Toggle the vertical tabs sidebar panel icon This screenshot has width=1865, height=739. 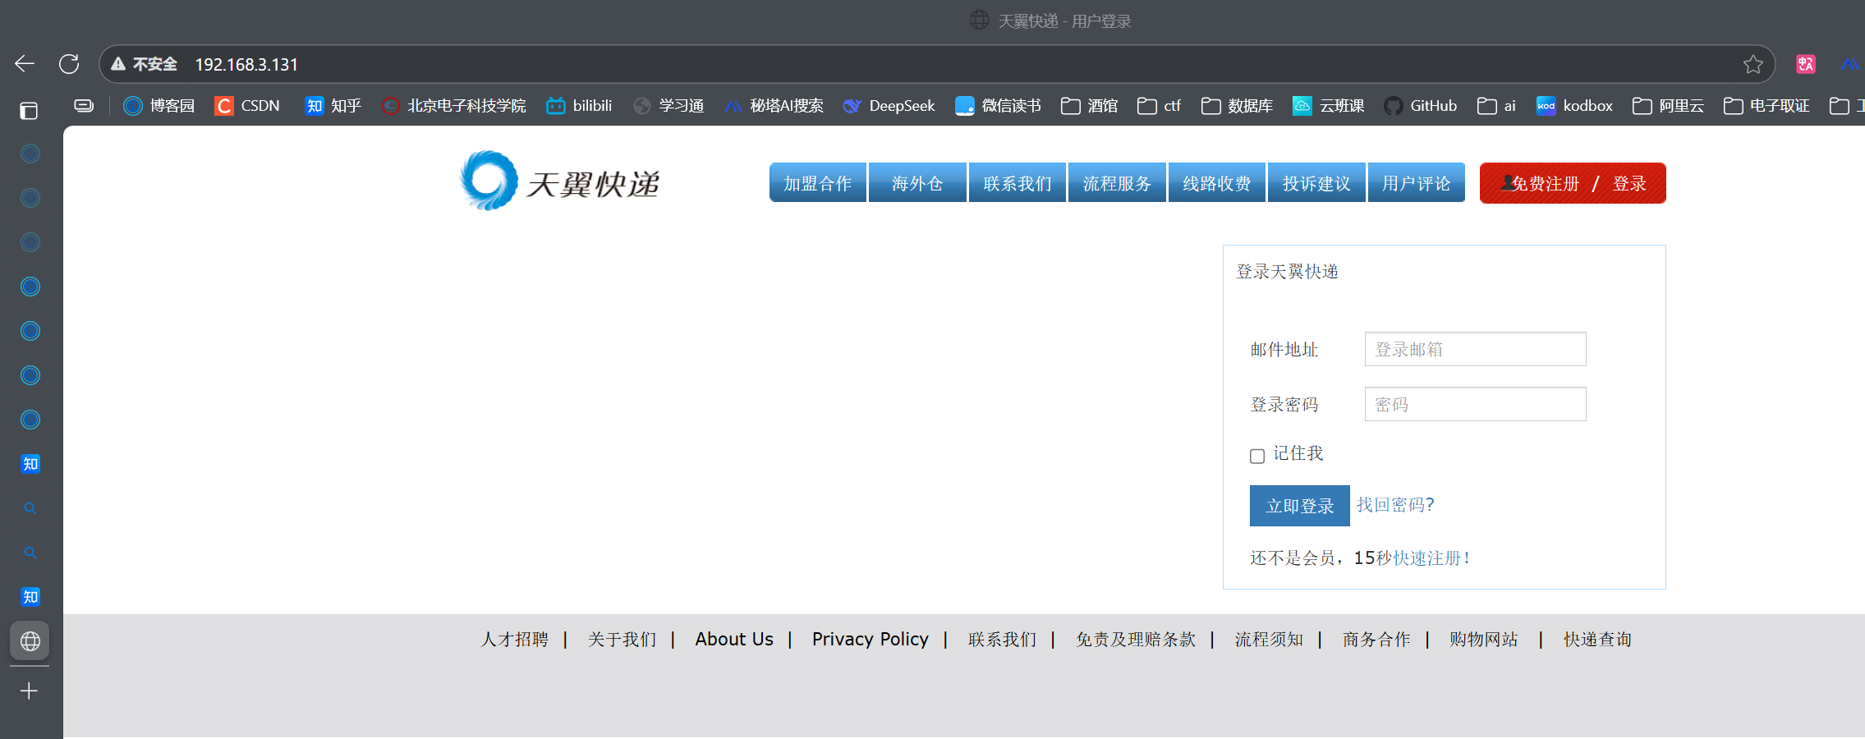[x=29, y=110]
